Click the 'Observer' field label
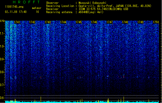This screenshot has height=103, width=162. pyautogui.click(x=52, y=3)
